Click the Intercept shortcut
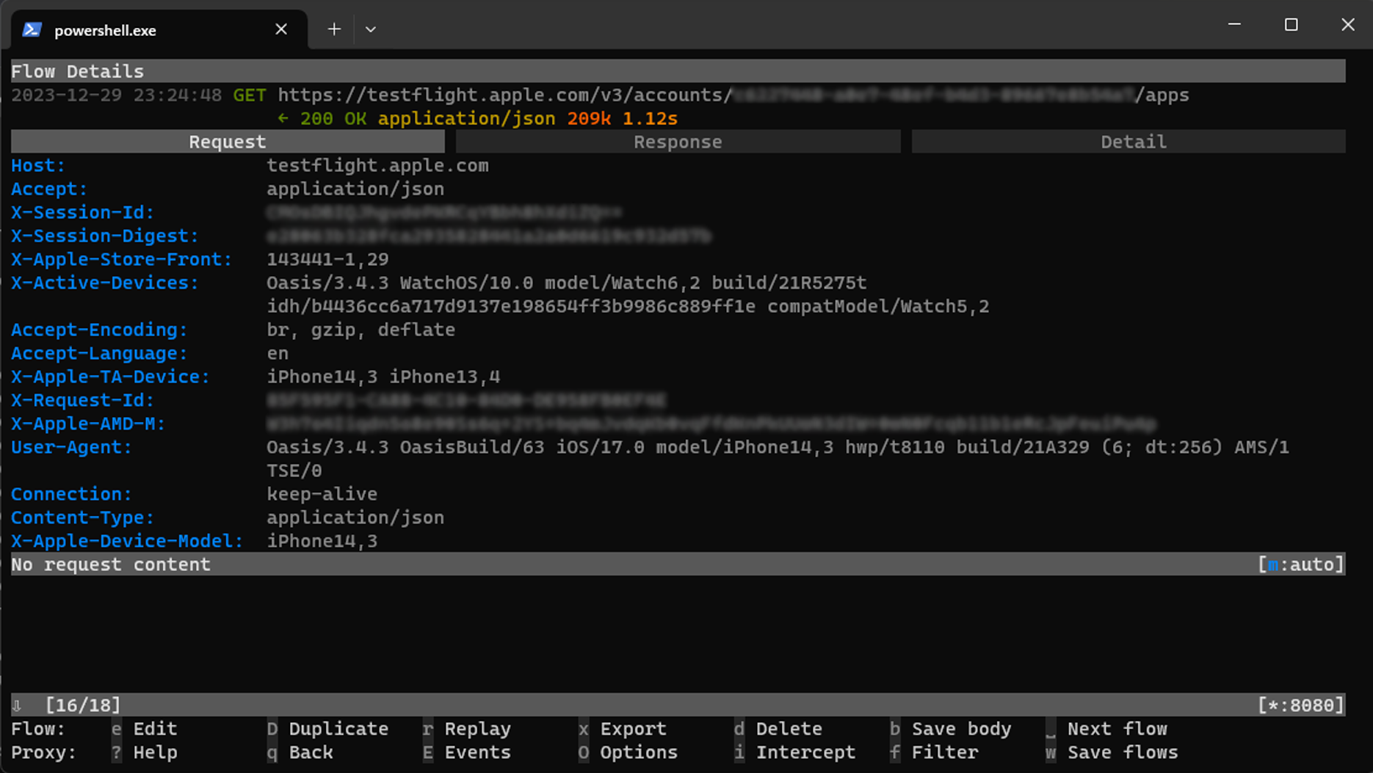The width and height of the screenshot is (1373, 773). (794, 752)
